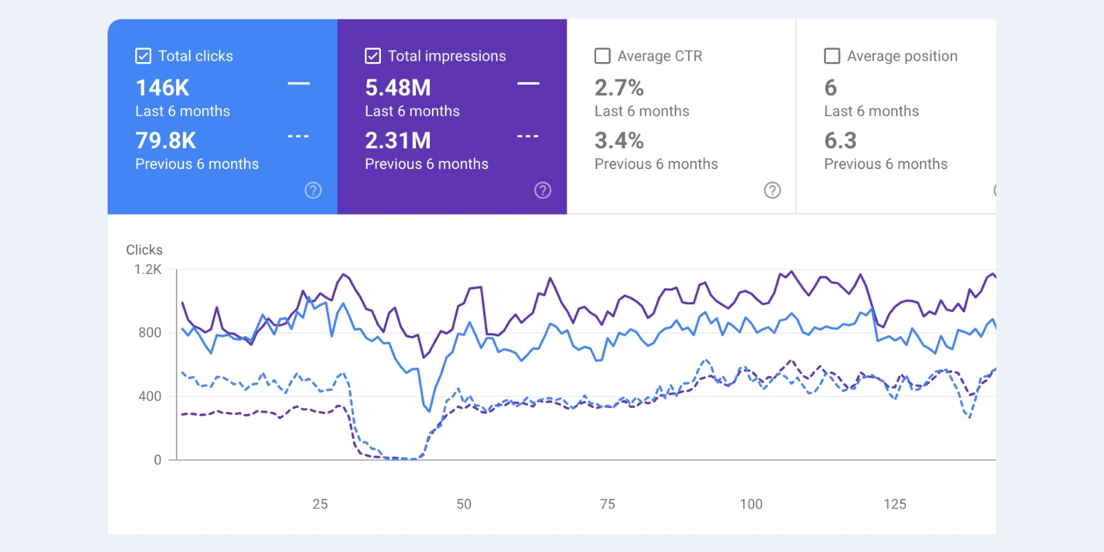Select the 79.8K previous clicks value

tap(166, 141)
